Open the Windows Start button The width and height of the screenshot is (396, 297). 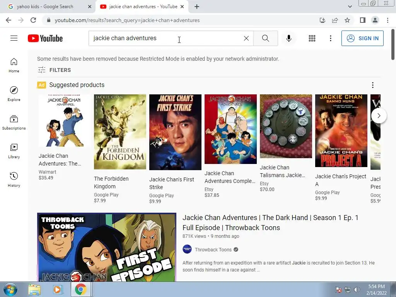(10, 289)
